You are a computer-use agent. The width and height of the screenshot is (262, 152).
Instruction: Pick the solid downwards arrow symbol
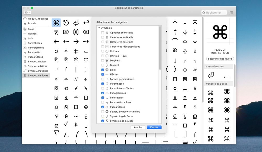coord(185,32)
